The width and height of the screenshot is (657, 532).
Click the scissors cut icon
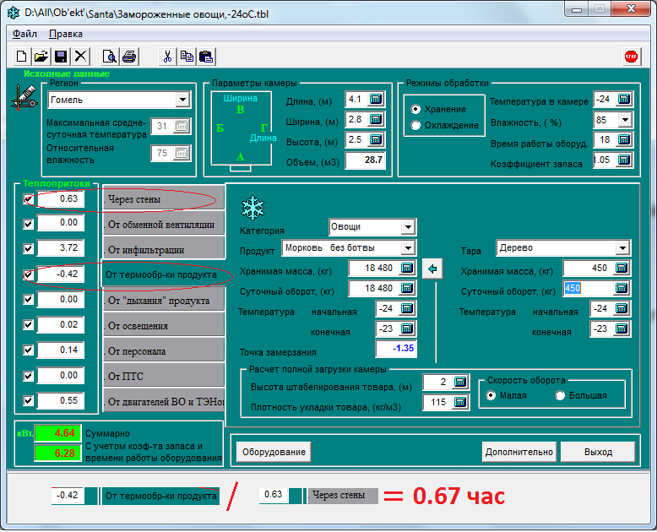(x=167, y=56)
